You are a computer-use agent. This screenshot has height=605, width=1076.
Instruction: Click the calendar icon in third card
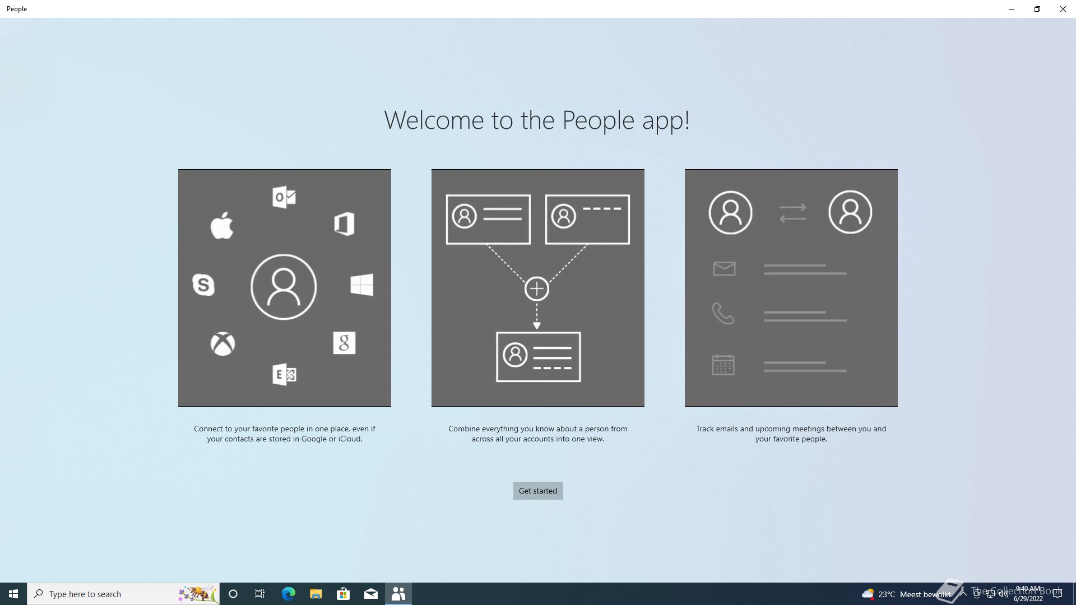pyautogui.click(x=723, y=365)
